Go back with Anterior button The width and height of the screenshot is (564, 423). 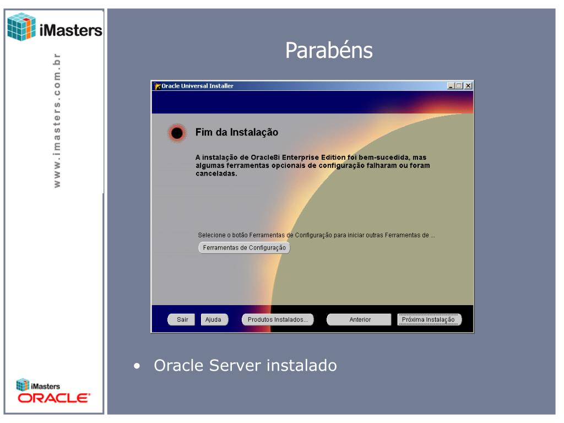(359, 319)
